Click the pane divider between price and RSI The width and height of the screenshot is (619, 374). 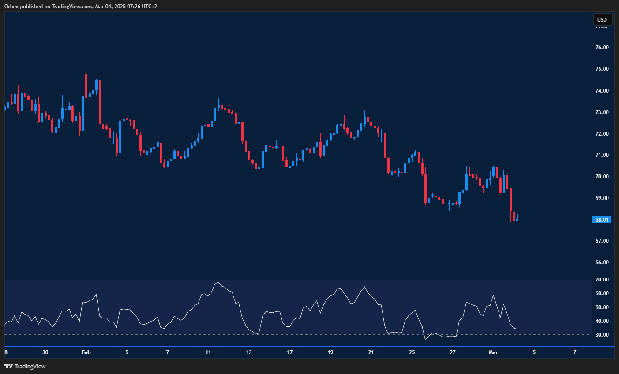coord(298,272)
